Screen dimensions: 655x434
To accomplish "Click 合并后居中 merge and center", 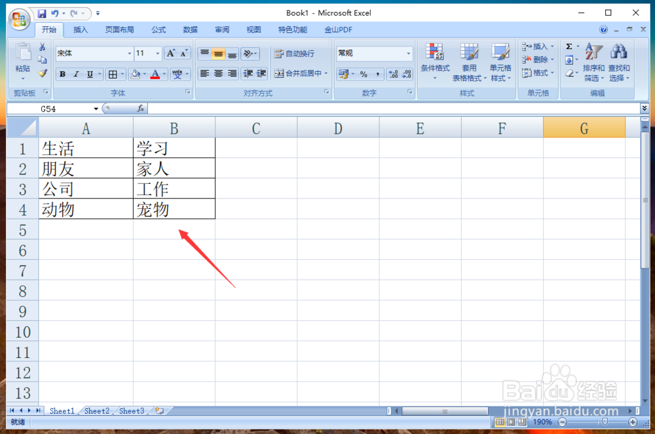I will [x=298, y=73].
